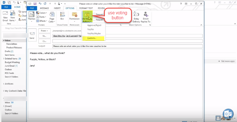This screenshot has width=237, height=122.
Task: Select the Junk Email [1] folder
Action: (x=11, y=66)
